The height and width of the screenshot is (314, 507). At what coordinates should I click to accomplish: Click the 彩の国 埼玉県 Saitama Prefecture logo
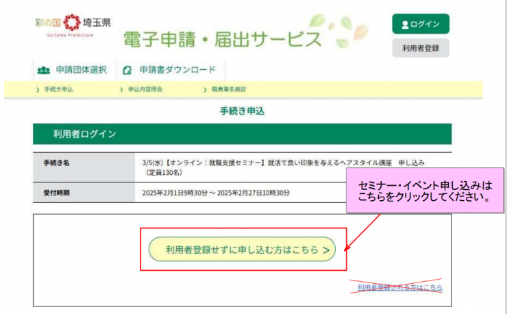tap(73, 25)
